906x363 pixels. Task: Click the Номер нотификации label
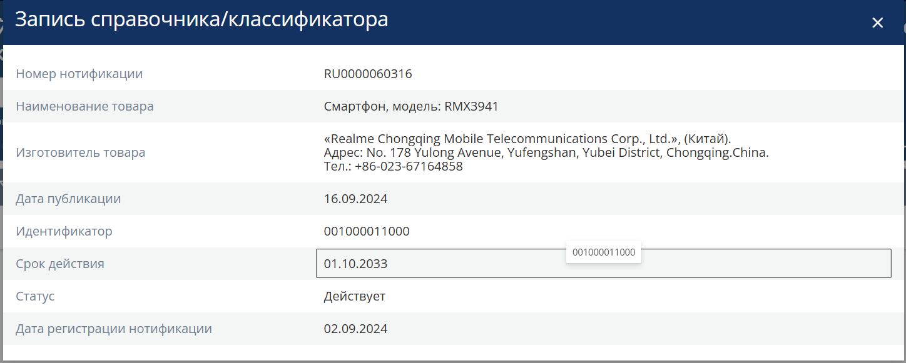click(x=79, y=74)
